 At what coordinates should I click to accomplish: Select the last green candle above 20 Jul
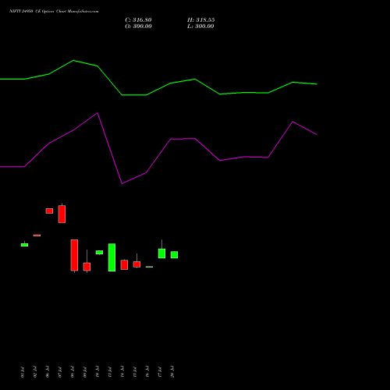click(174, 255)
